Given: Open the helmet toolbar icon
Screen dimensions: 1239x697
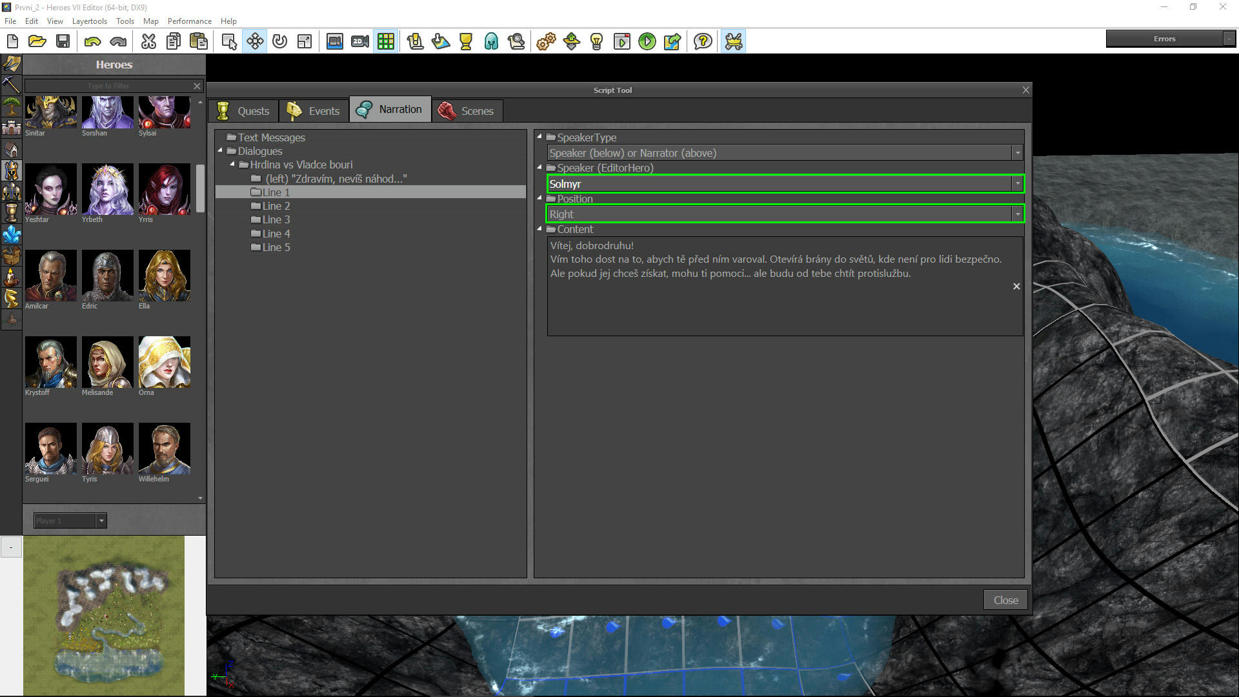Looking at the screenshot, I should pos(491,42).
